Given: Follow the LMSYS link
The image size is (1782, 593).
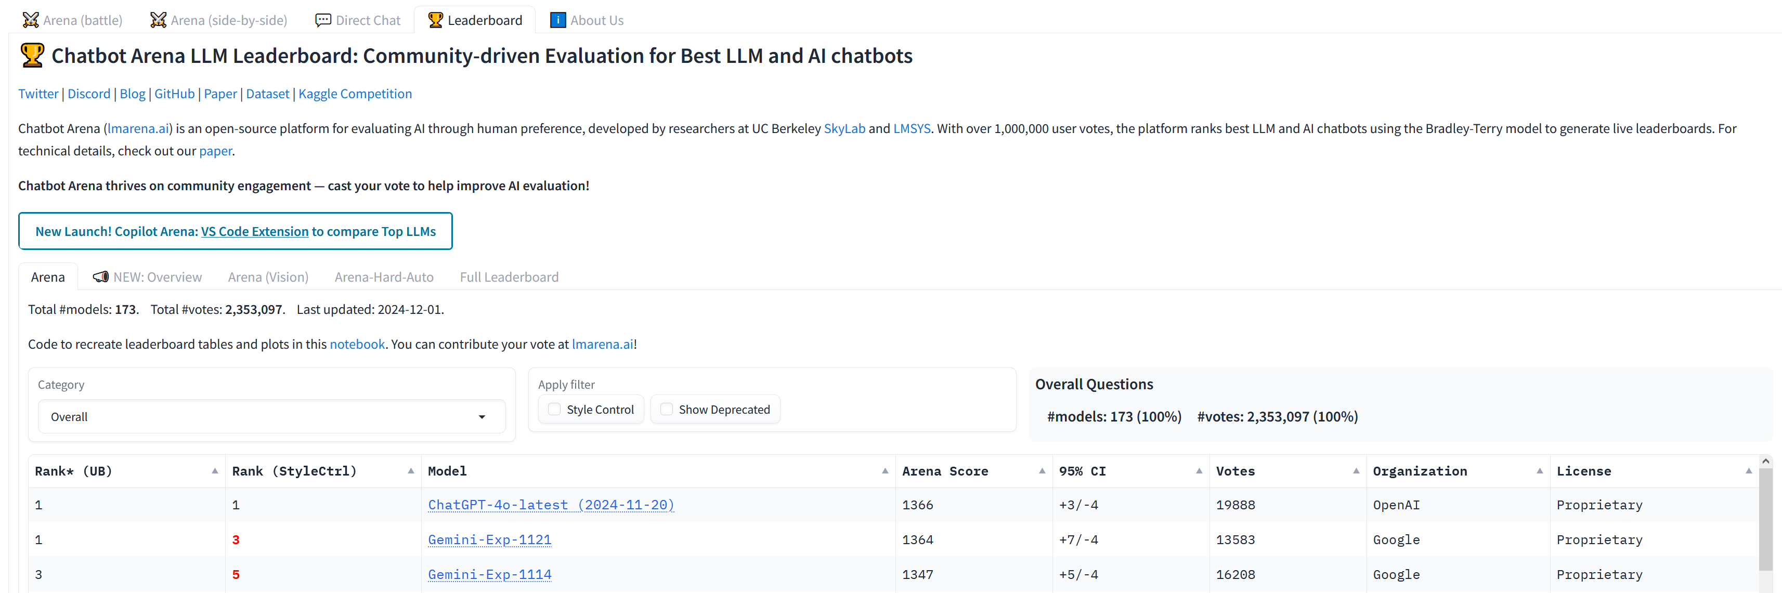Looking at the screenshot, I should click(x=912, y=128).
